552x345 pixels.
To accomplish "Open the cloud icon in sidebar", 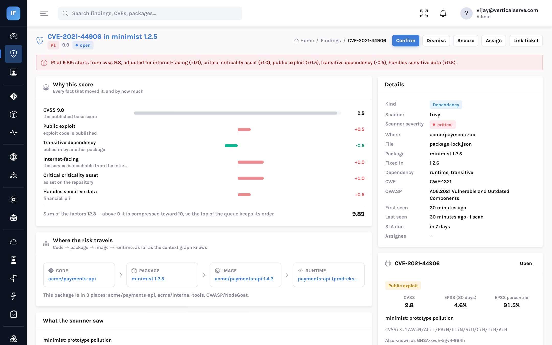I will coord(14,242).
